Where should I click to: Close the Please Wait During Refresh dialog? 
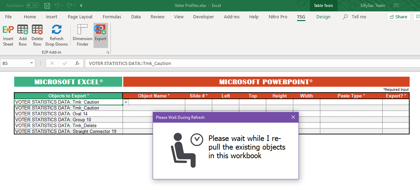293,117
